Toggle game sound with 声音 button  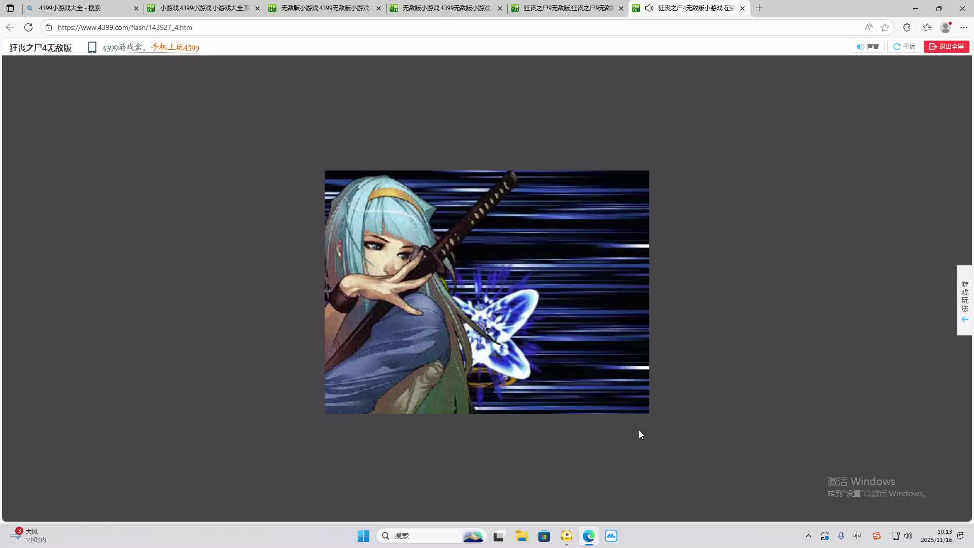tap(867, 47)
